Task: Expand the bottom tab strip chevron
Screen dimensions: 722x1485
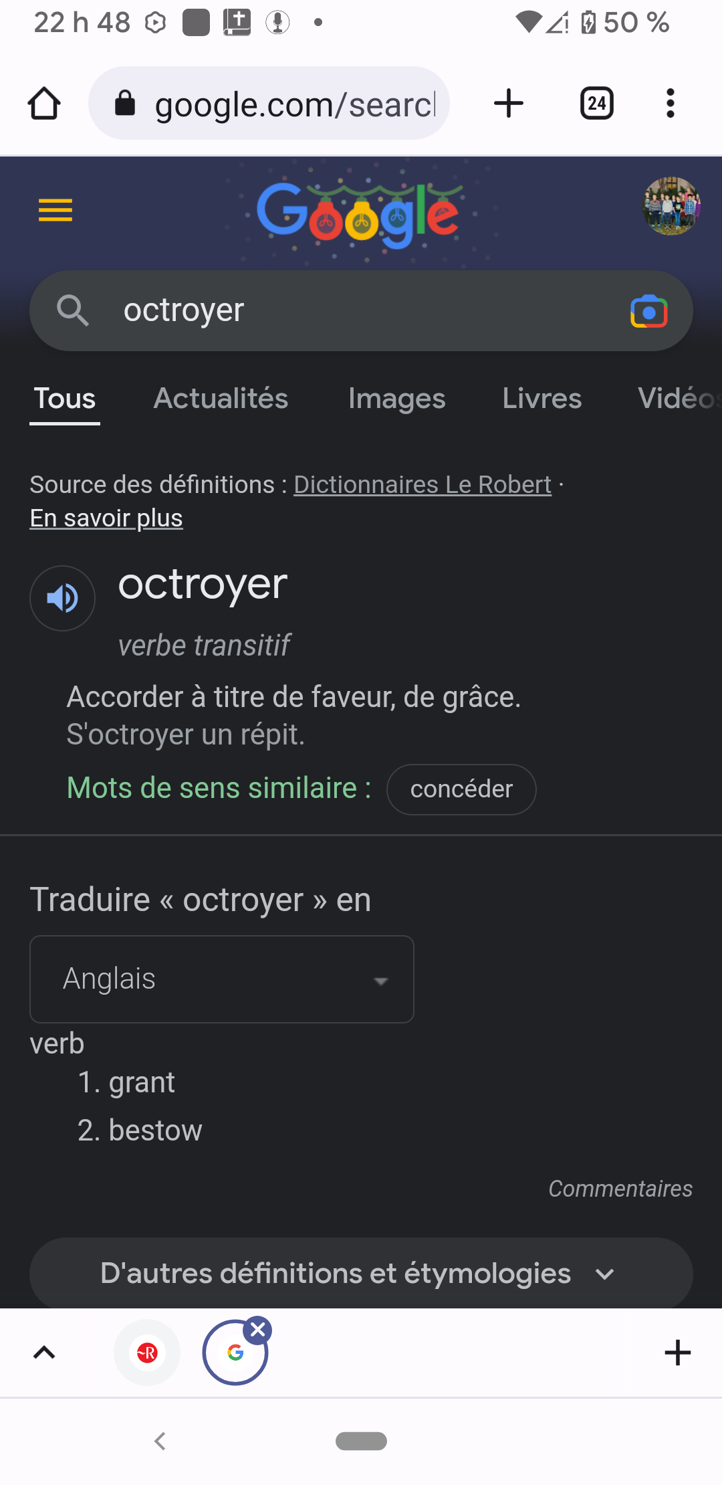Action: point(44,1353)
